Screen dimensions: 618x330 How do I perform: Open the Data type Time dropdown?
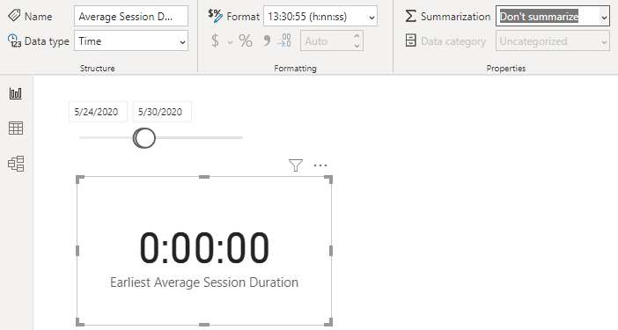click(x=131, y=41)
